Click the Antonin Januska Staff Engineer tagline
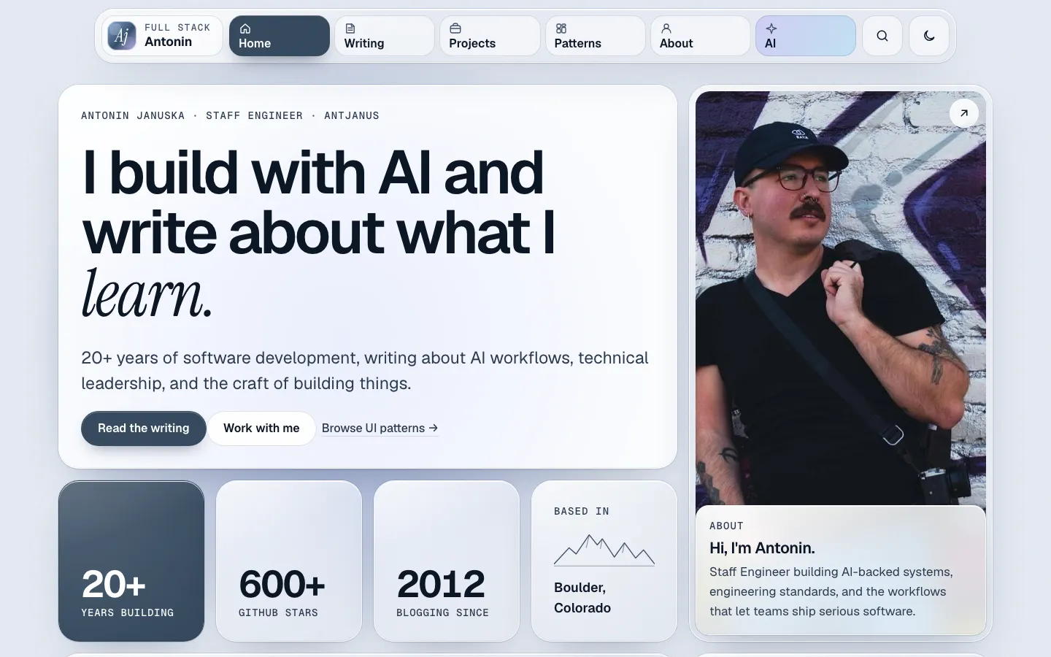 pyautogui.click(x=230, y=116)
